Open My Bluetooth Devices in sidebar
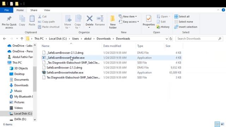This screenshot has height=127, width=226. coord(21,97)
